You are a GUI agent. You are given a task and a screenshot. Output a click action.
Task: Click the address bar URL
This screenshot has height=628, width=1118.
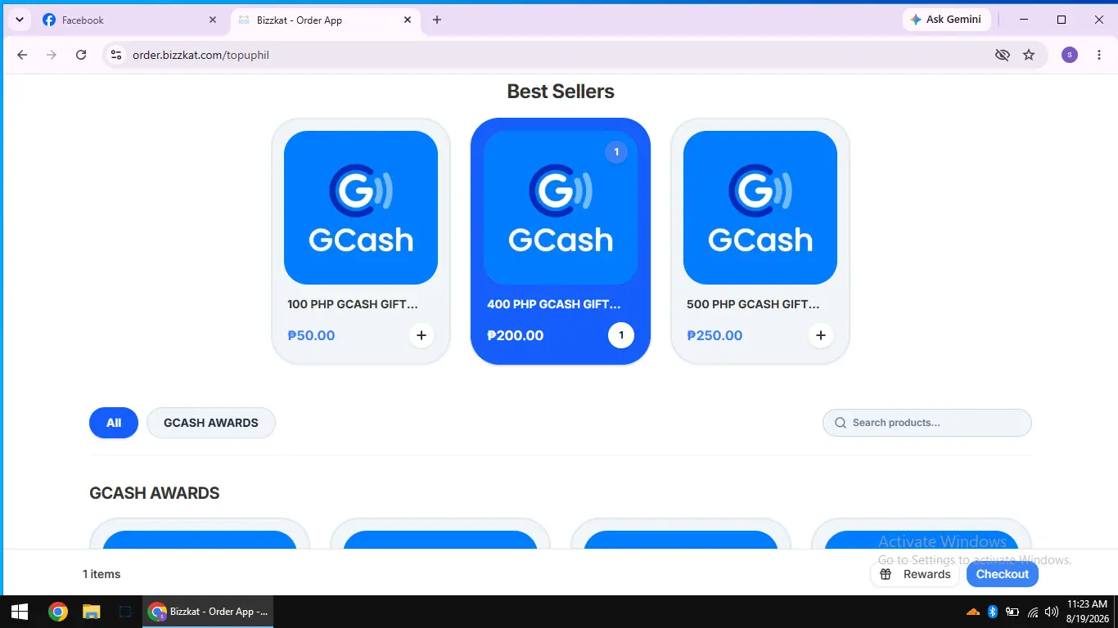point(201,55)
